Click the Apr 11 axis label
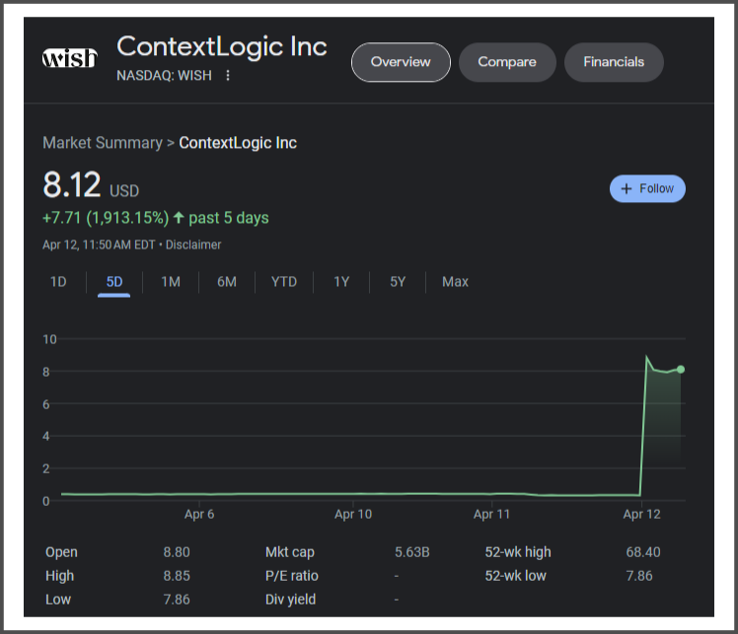The height and width of the screenshot is (634, 738). pos(492,514)
